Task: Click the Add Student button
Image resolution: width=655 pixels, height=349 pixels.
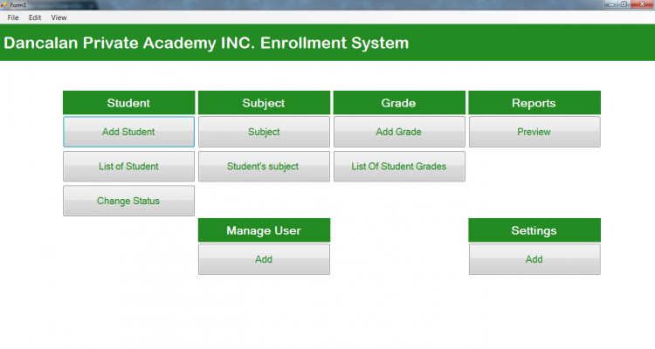Action: pyautogui.click(x=128, y=132)
